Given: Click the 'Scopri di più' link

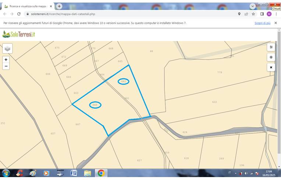Looking at the screenshot, I should [262, 23].
